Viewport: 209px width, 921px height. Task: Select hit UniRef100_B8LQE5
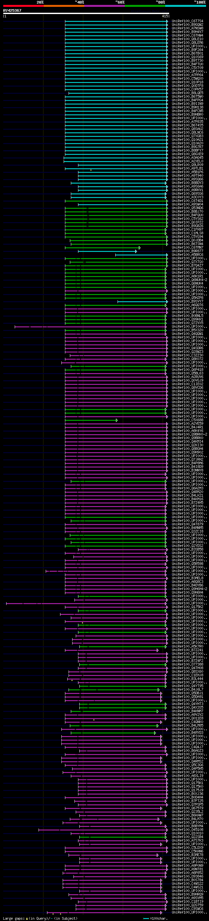187,93
